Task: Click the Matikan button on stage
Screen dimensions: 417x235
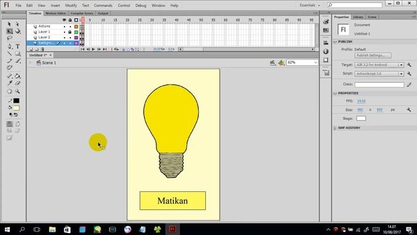Action: pos(173,200)
